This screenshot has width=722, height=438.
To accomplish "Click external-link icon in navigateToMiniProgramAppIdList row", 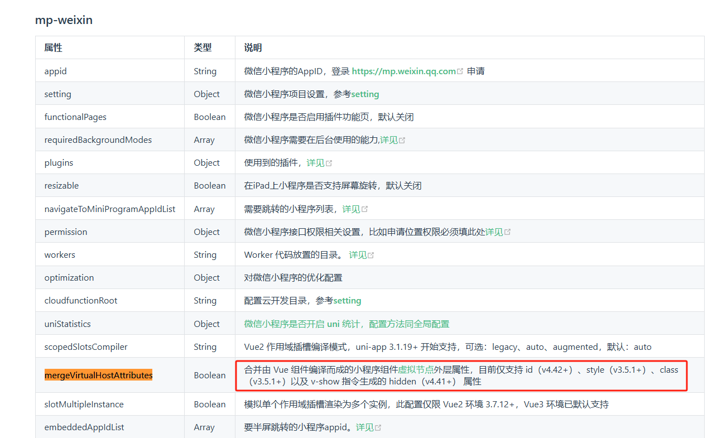I will click(x=365, y=209).
